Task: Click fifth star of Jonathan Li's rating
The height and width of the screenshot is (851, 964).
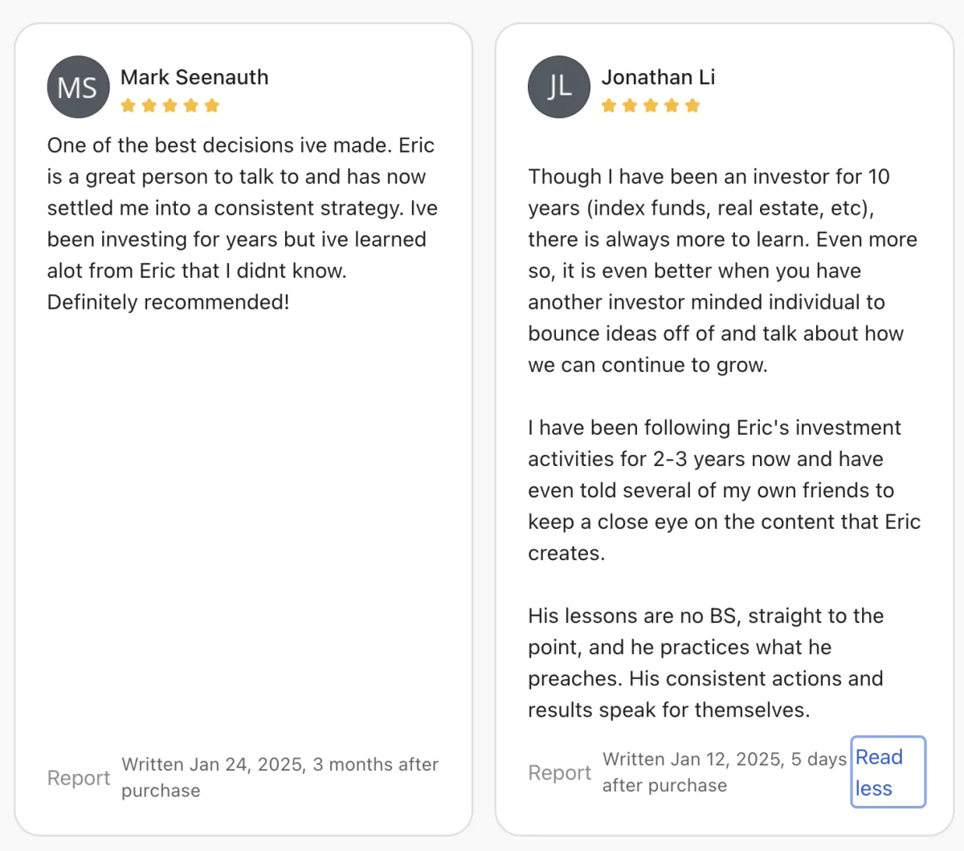Action: 692,105
